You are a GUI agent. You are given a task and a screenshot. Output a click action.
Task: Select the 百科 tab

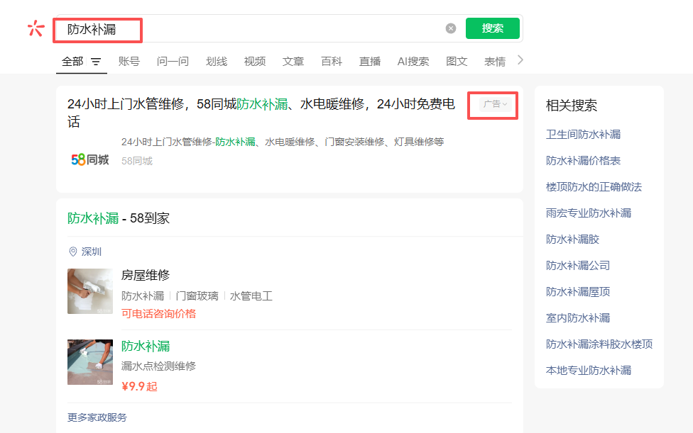(x=332, y=62)
